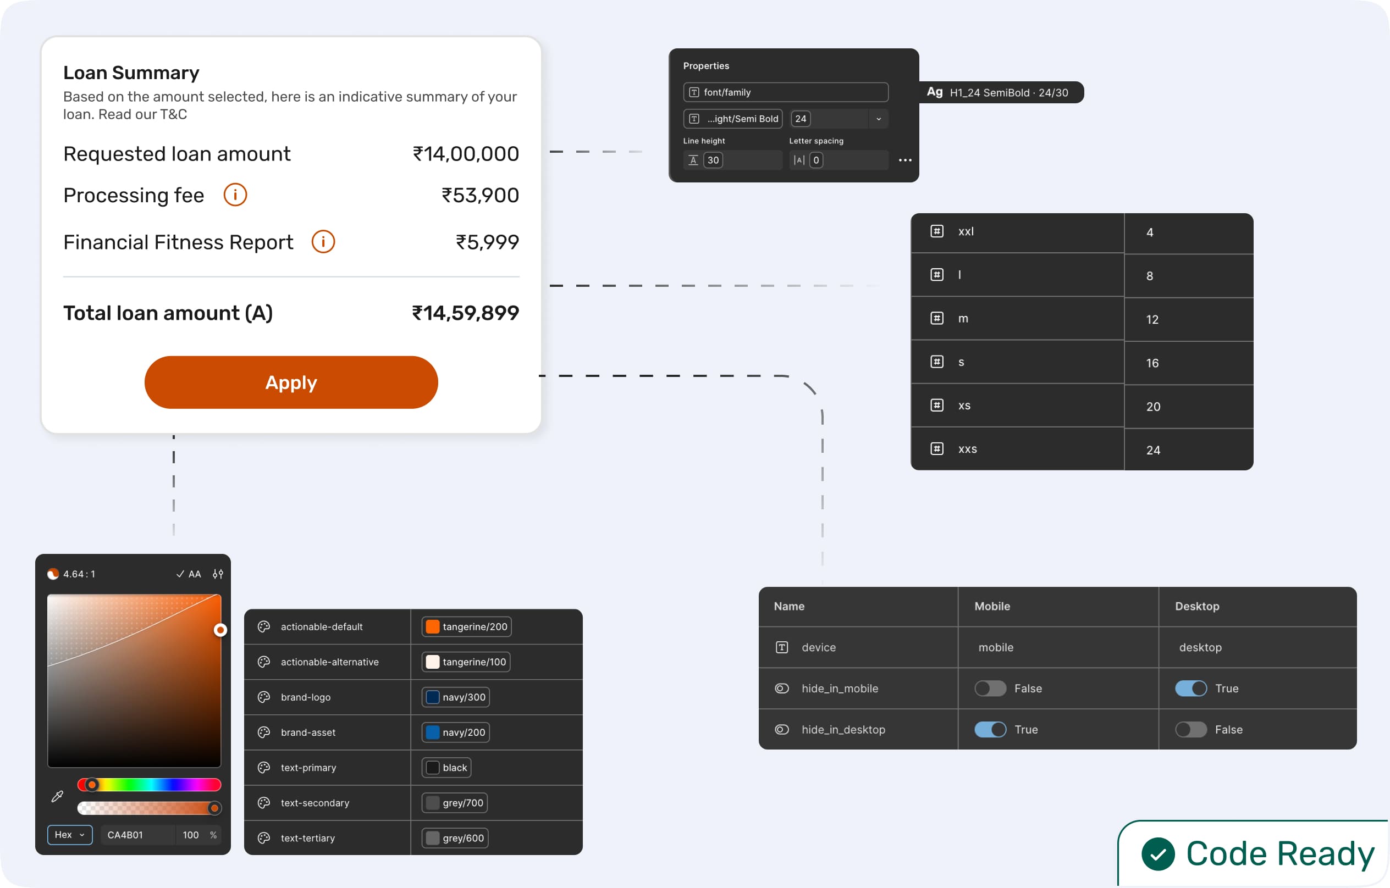Disable the hide_in_desktop Mobile toggle
Image resolution: width=1390 pixels, height=888 pixels.
point(990,729)
